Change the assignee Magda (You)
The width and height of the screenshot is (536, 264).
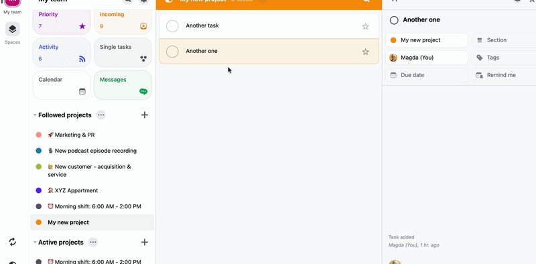coord(427,58)
